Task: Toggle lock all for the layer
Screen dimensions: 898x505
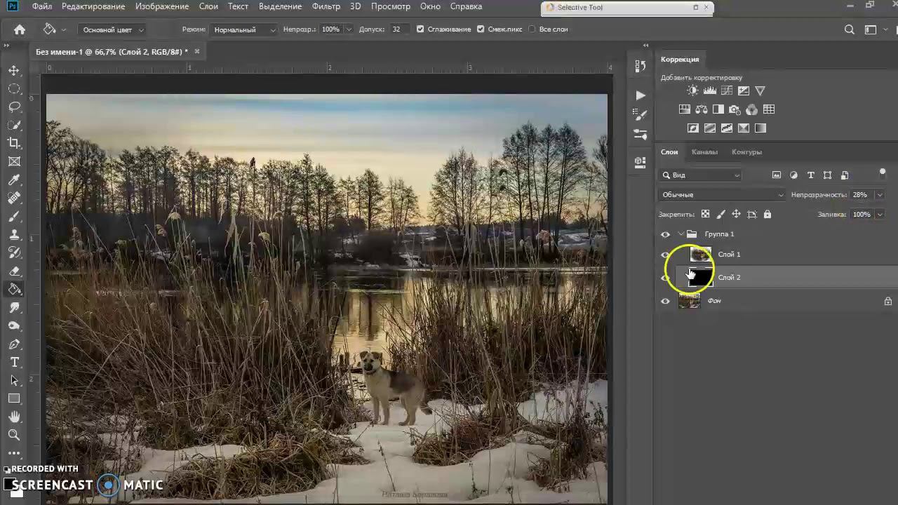Action: point(768,214)
